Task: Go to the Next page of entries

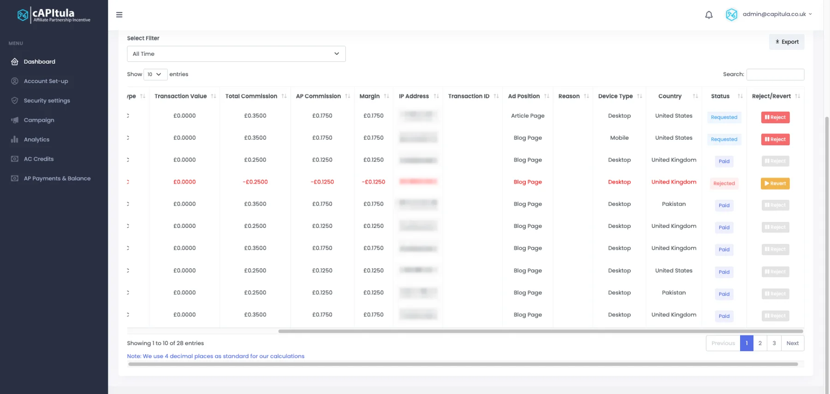Action: point(793,343)
